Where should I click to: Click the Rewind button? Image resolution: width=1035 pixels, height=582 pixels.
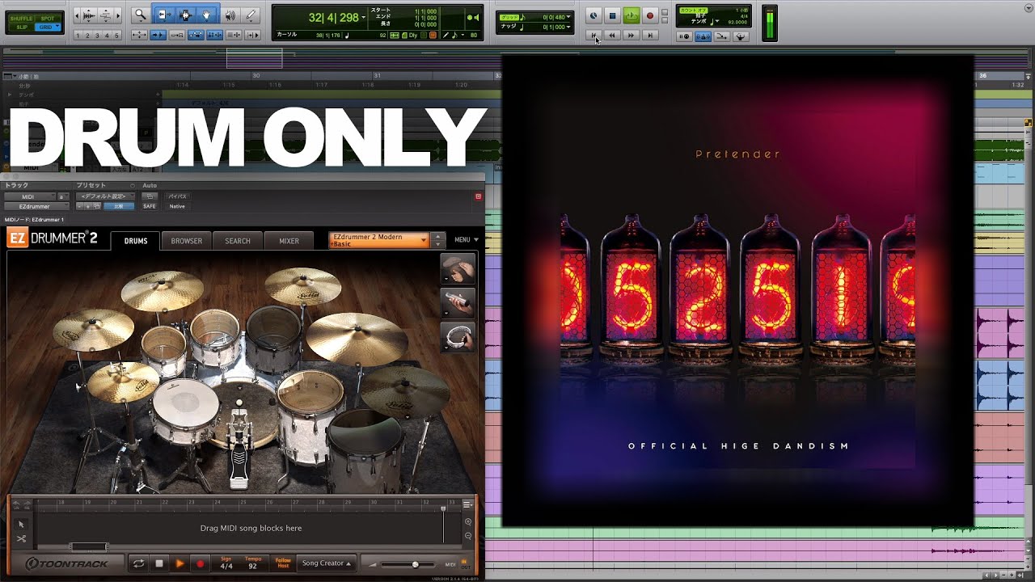pos(612,36)
